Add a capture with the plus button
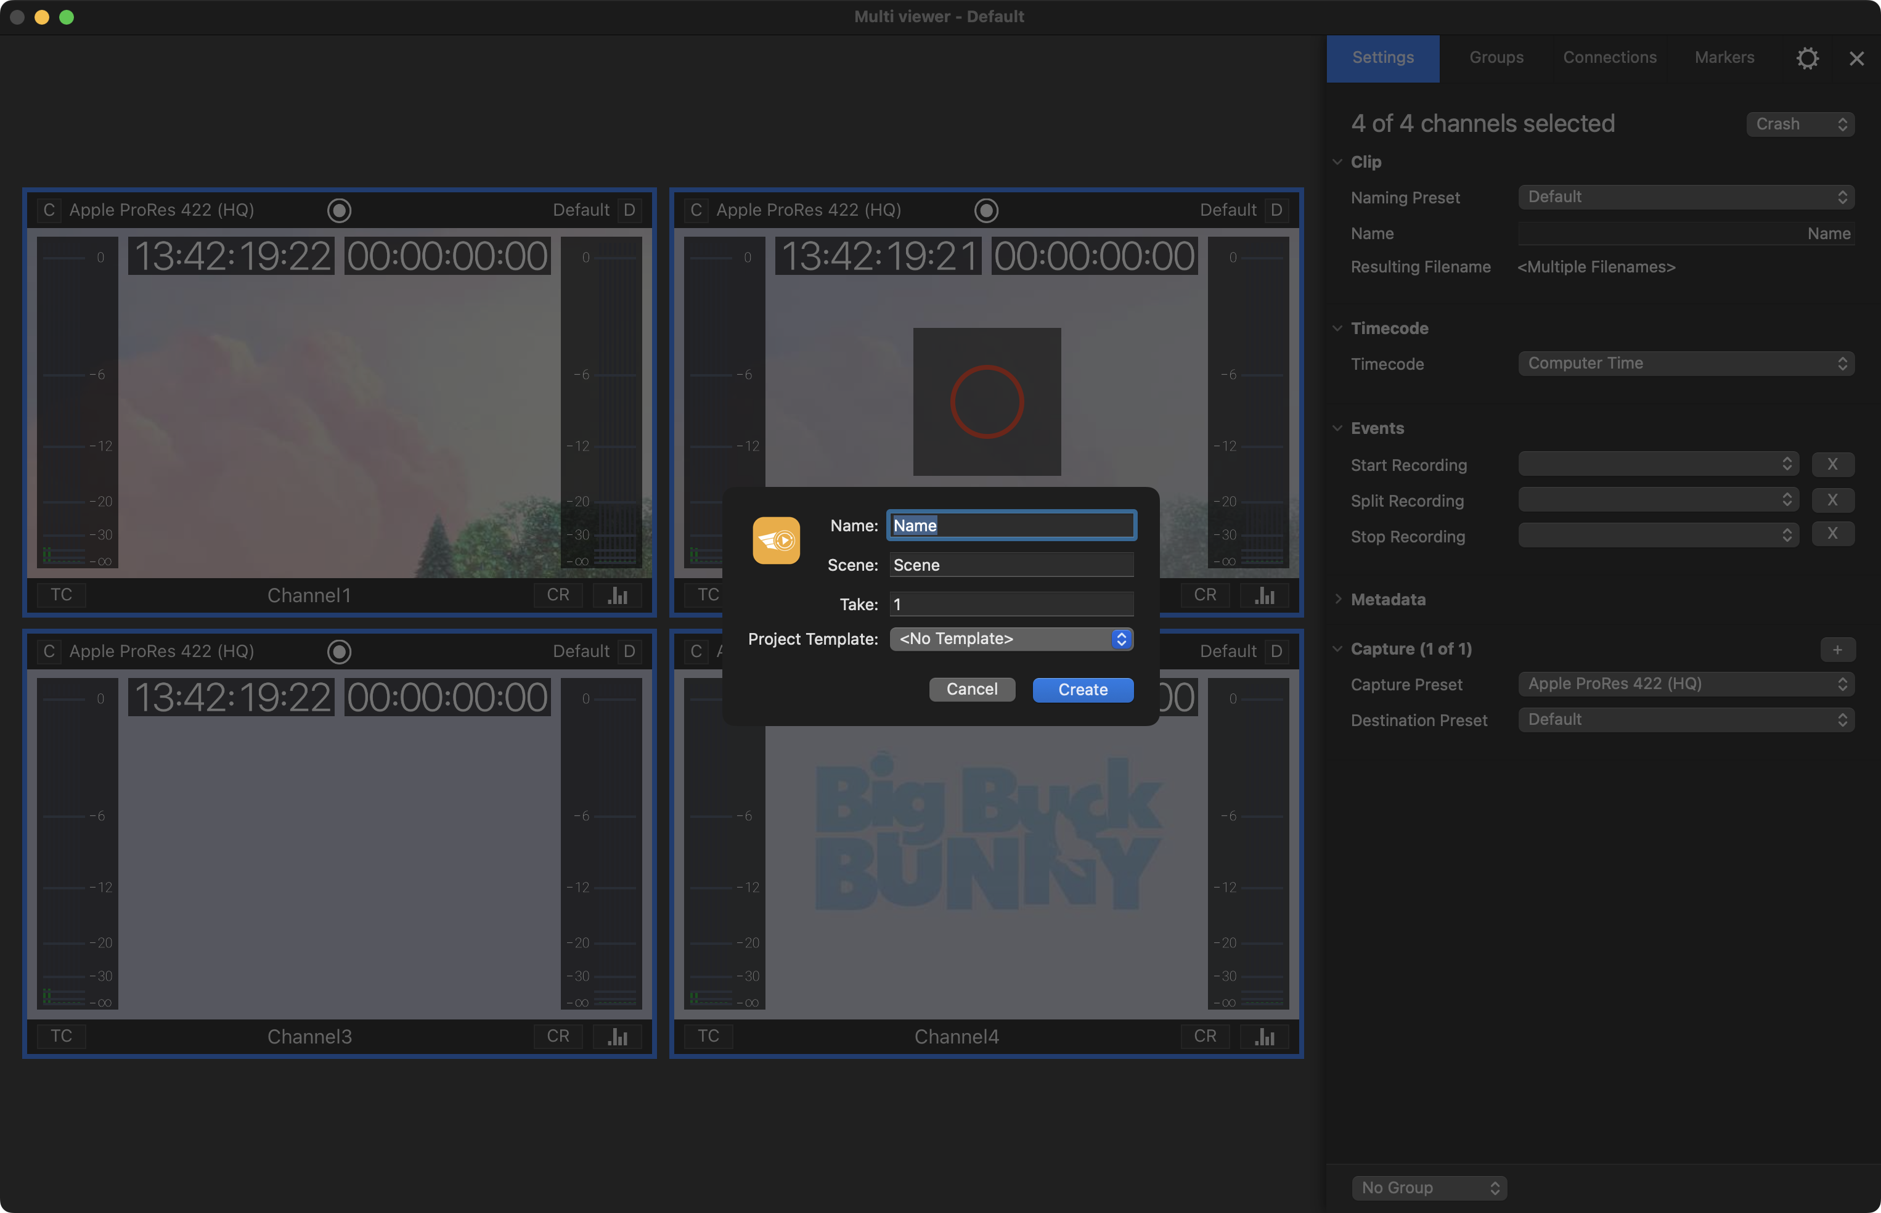1881x1213 pixels. click(x=1838, y=650)
